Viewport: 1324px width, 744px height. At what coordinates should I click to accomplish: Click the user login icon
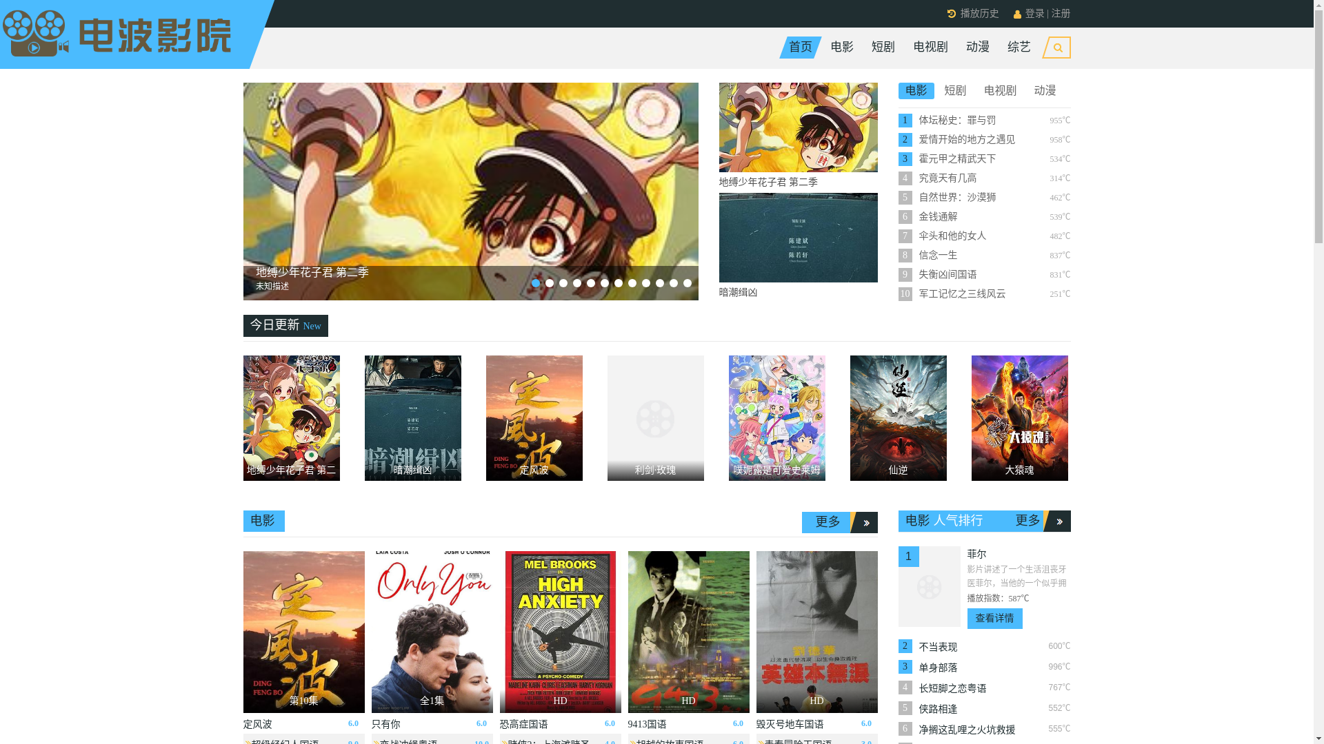click(1017, 14)
